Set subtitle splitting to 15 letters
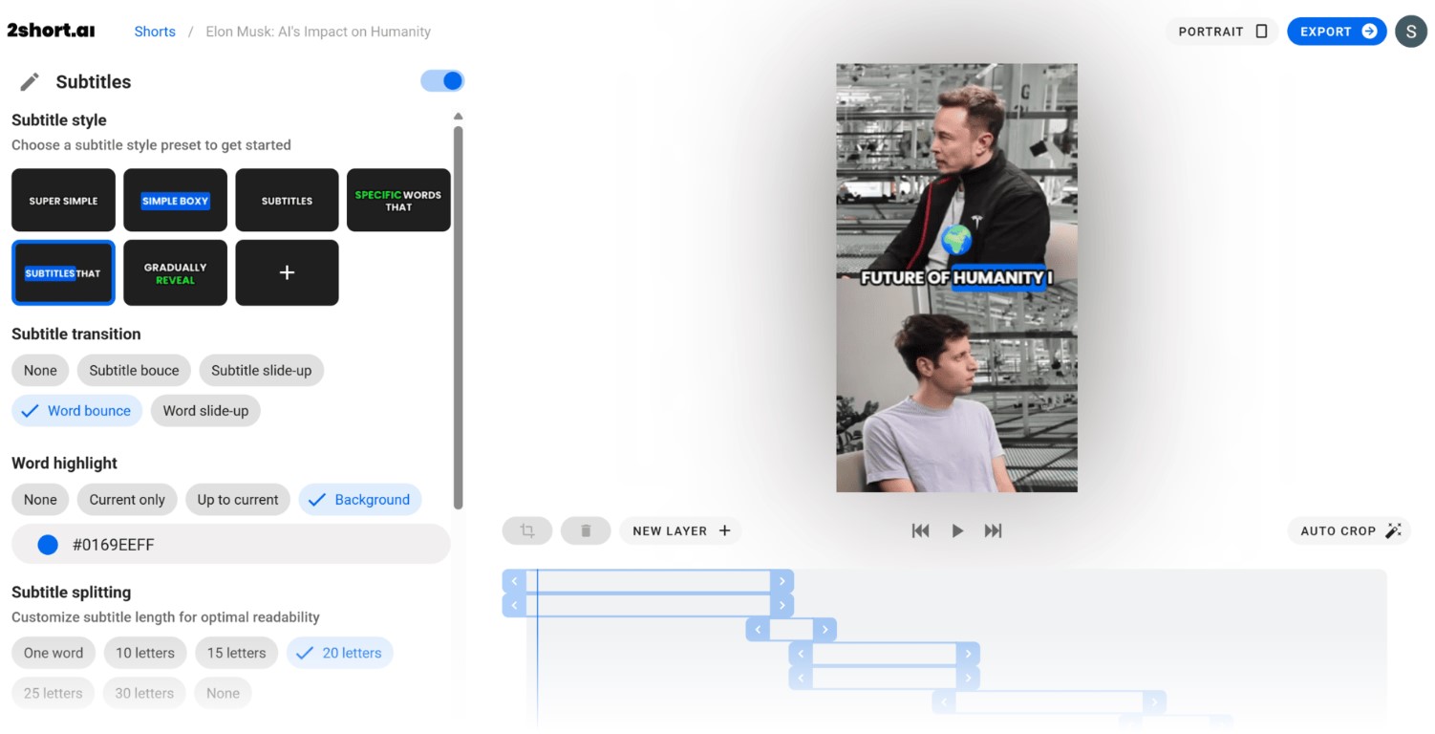 (x=236, y=653)
